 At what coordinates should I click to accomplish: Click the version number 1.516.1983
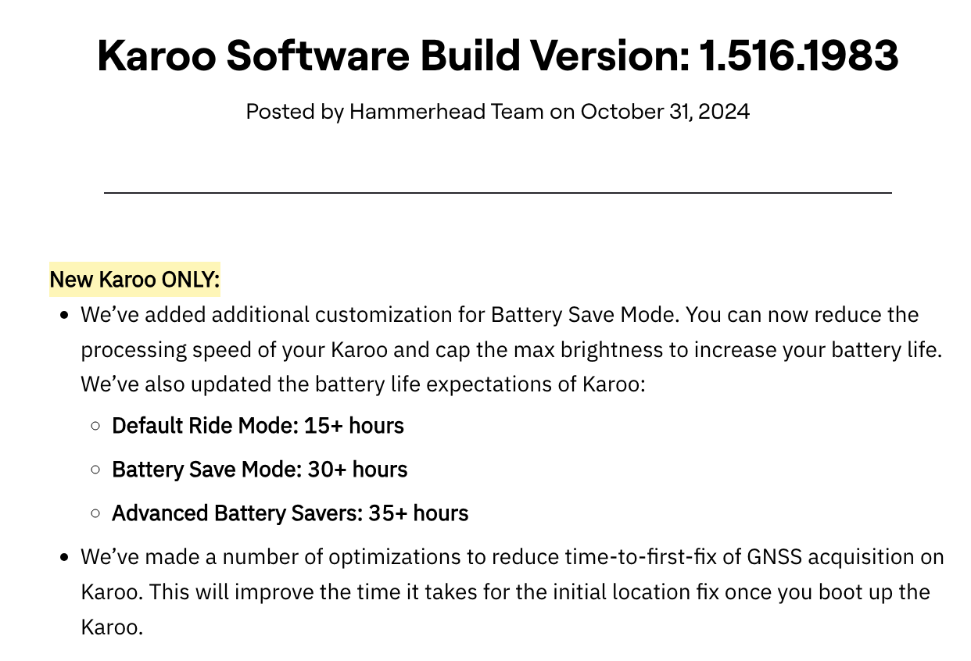pyautogui.click(x=798, y=55)
